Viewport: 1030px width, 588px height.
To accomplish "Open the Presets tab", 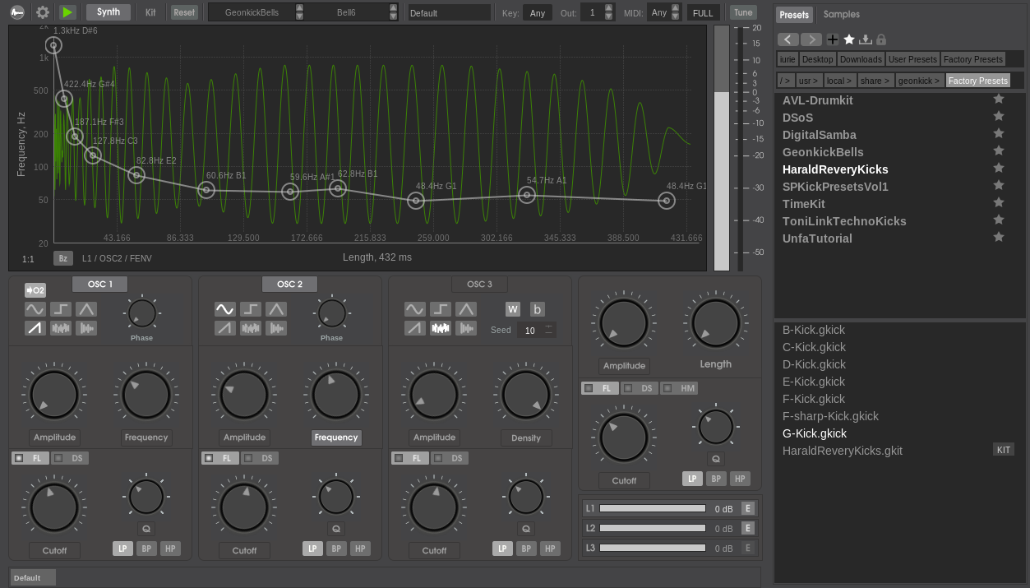I will [x=794, y=15].
